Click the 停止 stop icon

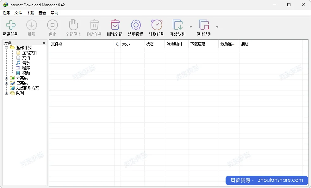tap(53, 25)
